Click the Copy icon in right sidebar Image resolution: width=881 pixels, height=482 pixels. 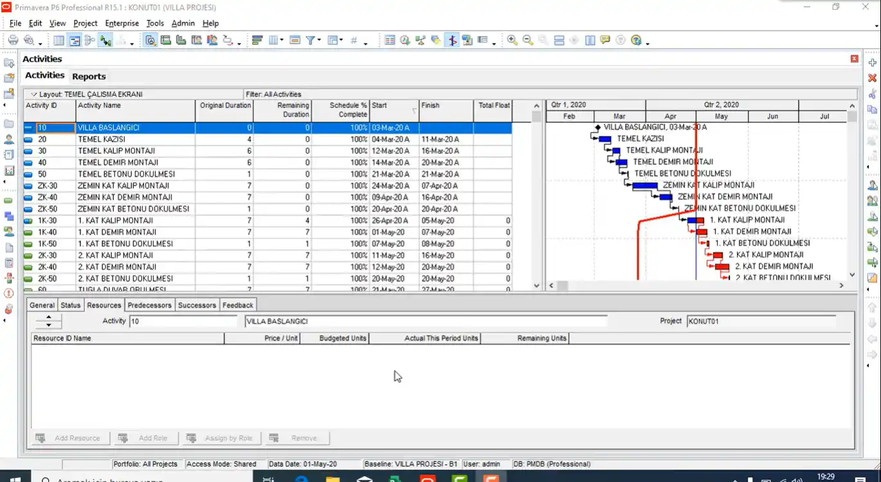pyautogui.click(x=873, y=109)
